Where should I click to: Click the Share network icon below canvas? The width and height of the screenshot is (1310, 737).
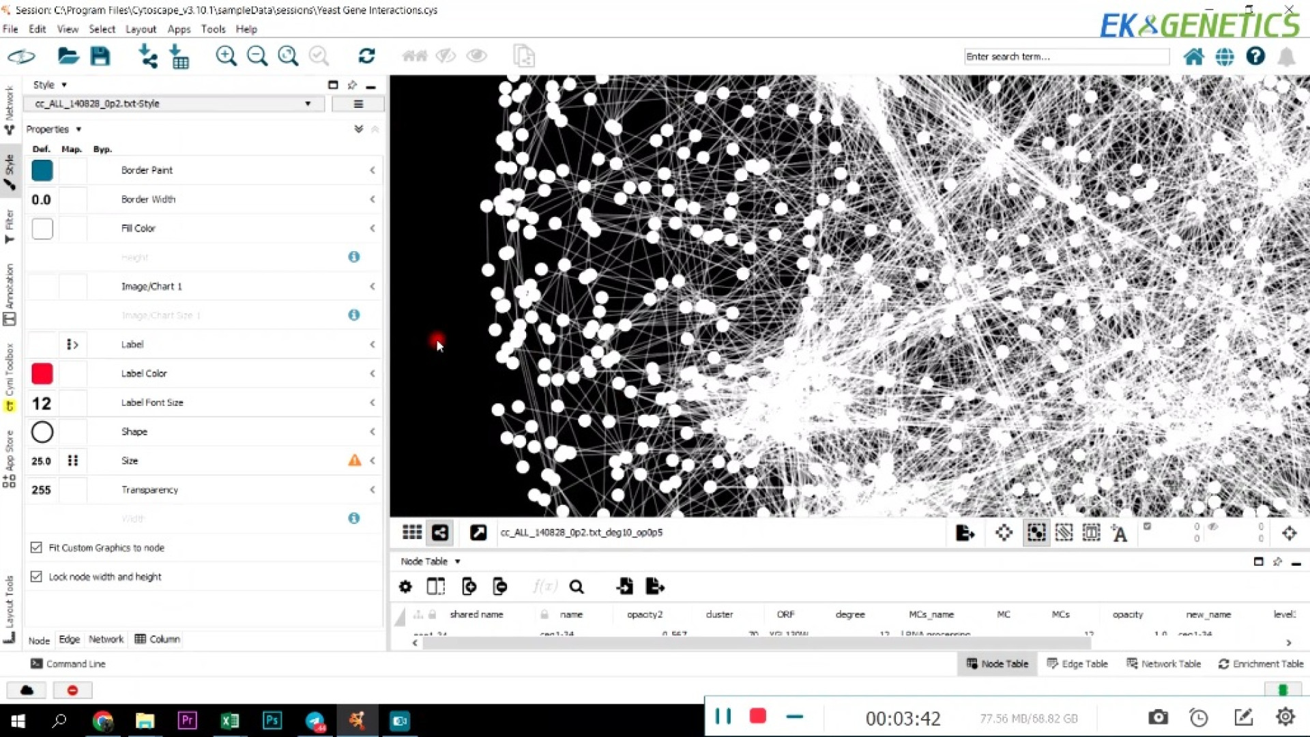click(x=440, y=532)
